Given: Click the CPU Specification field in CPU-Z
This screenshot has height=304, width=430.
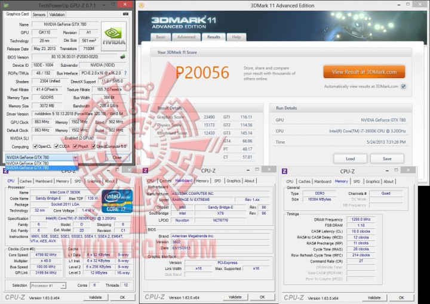Looking at the screenshot, I should pos(81,218).
